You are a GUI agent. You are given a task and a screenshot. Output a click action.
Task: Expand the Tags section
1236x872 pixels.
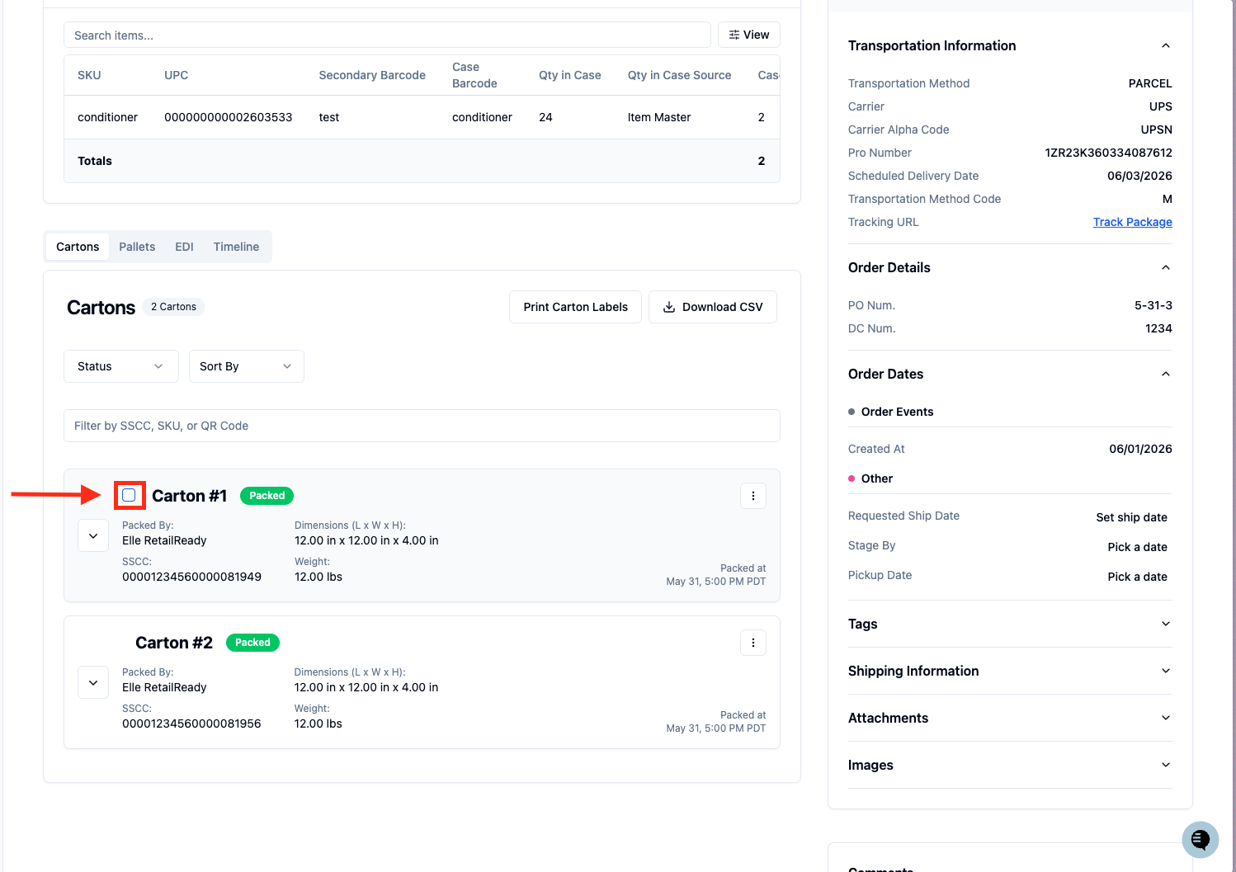pyautogui.click(x=1010, y=624)
